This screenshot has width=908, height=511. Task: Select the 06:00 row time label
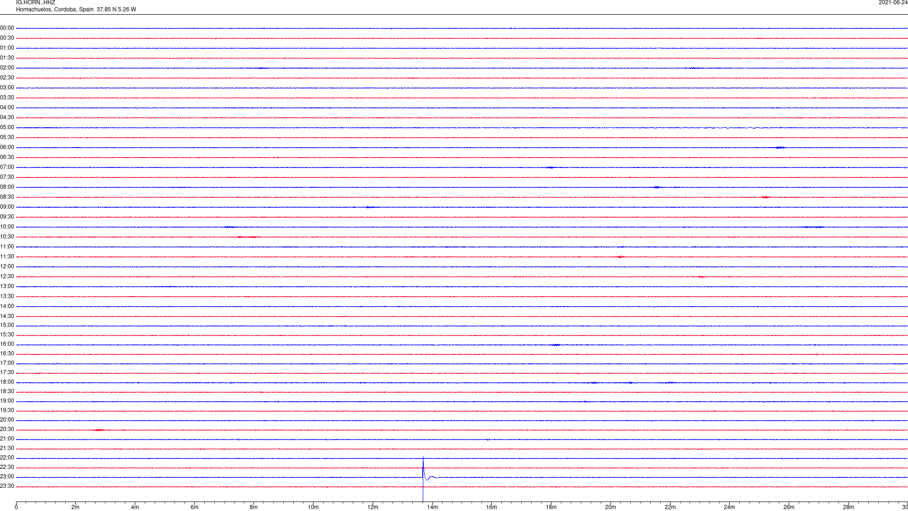(x=7, y=147)
